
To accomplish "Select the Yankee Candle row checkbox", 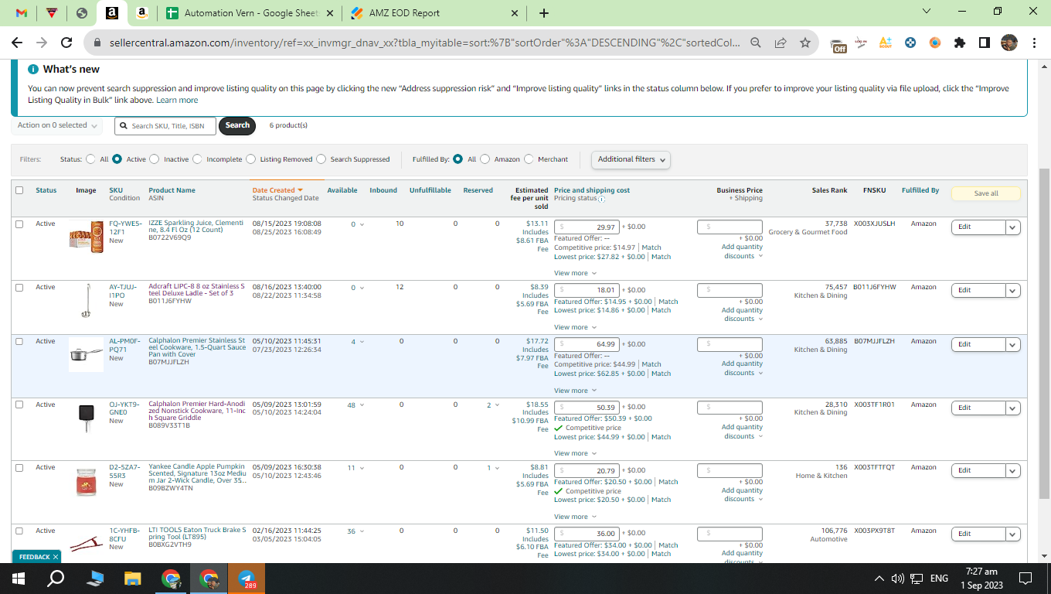I will pos(19,468).
